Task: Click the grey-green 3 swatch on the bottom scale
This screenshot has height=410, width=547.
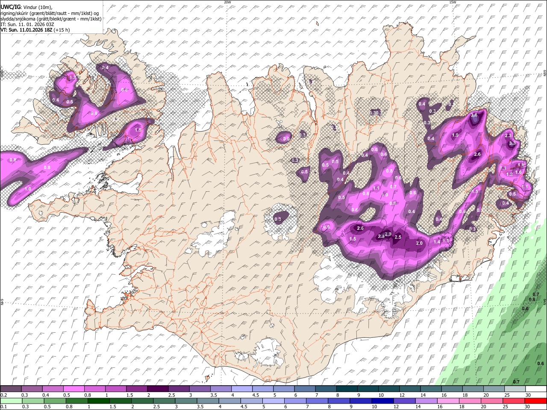Action: click(x=186, y=401)
